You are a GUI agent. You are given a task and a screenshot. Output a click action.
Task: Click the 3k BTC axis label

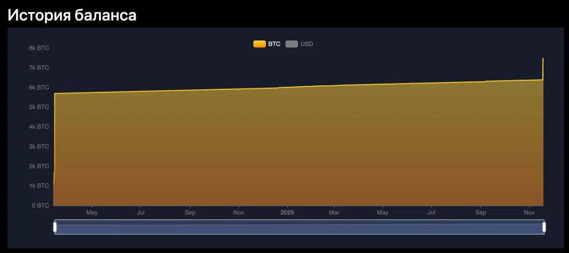[39, 146]
